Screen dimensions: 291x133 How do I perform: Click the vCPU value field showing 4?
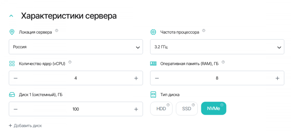point(76,78)
